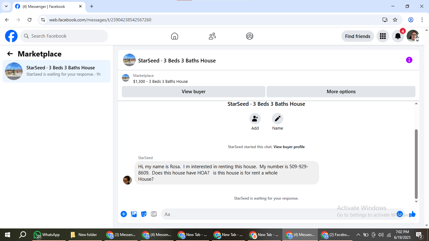Switch to the Messenger | Facebook browser tab
Viewport: 429px width, 241px height.
point(49,6)
